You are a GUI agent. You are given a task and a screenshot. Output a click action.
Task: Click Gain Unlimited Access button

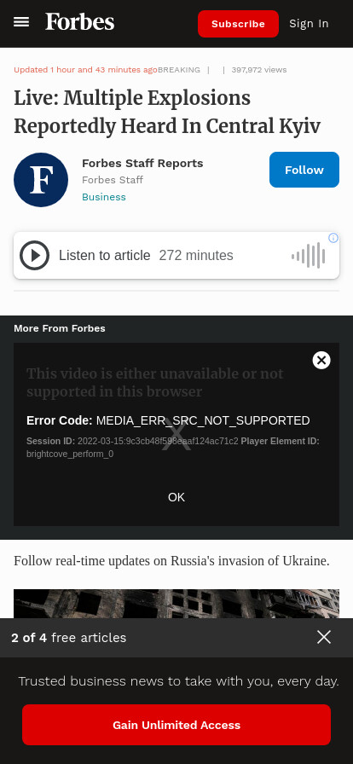point(176,725)
